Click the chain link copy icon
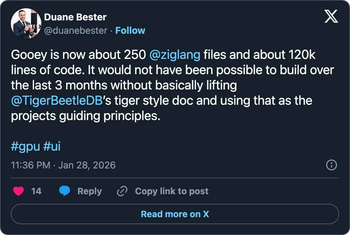Viewport: 350px width, 235px height. 122,191
